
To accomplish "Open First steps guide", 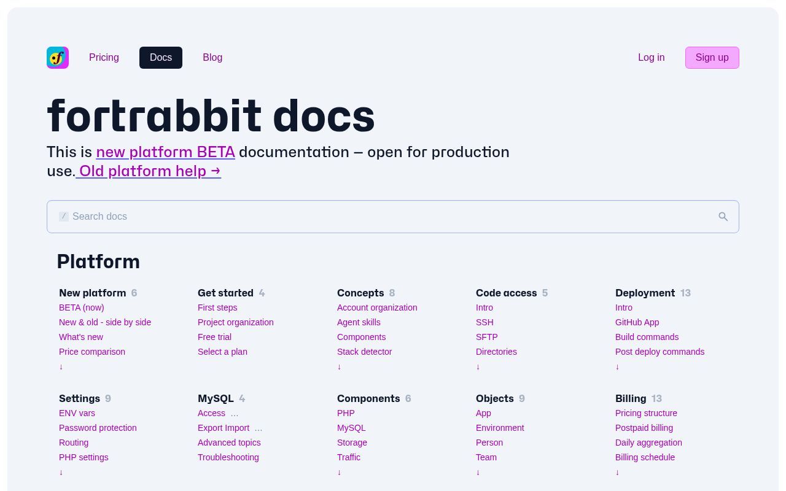I will pos(217,307).
